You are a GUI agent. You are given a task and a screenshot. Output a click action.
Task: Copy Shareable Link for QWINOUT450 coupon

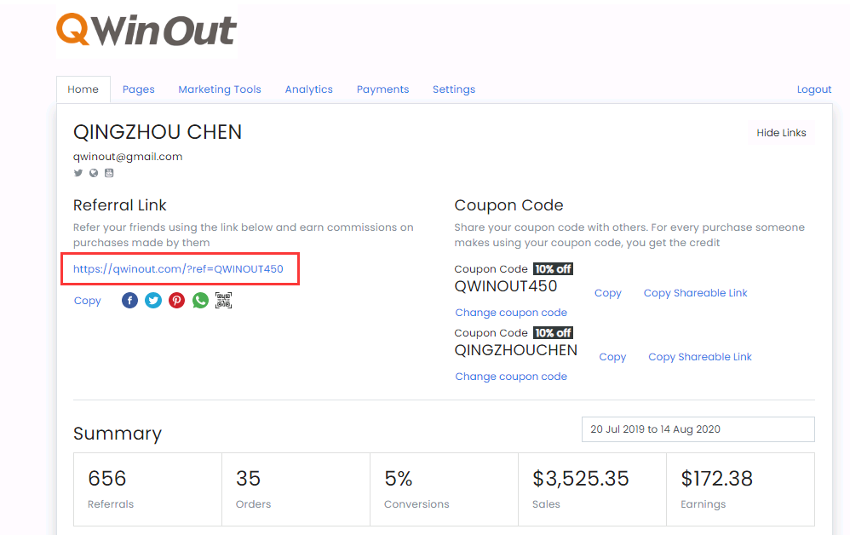point(695,293)
